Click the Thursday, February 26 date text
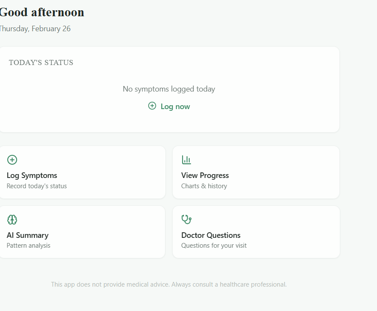 (35, 29)
